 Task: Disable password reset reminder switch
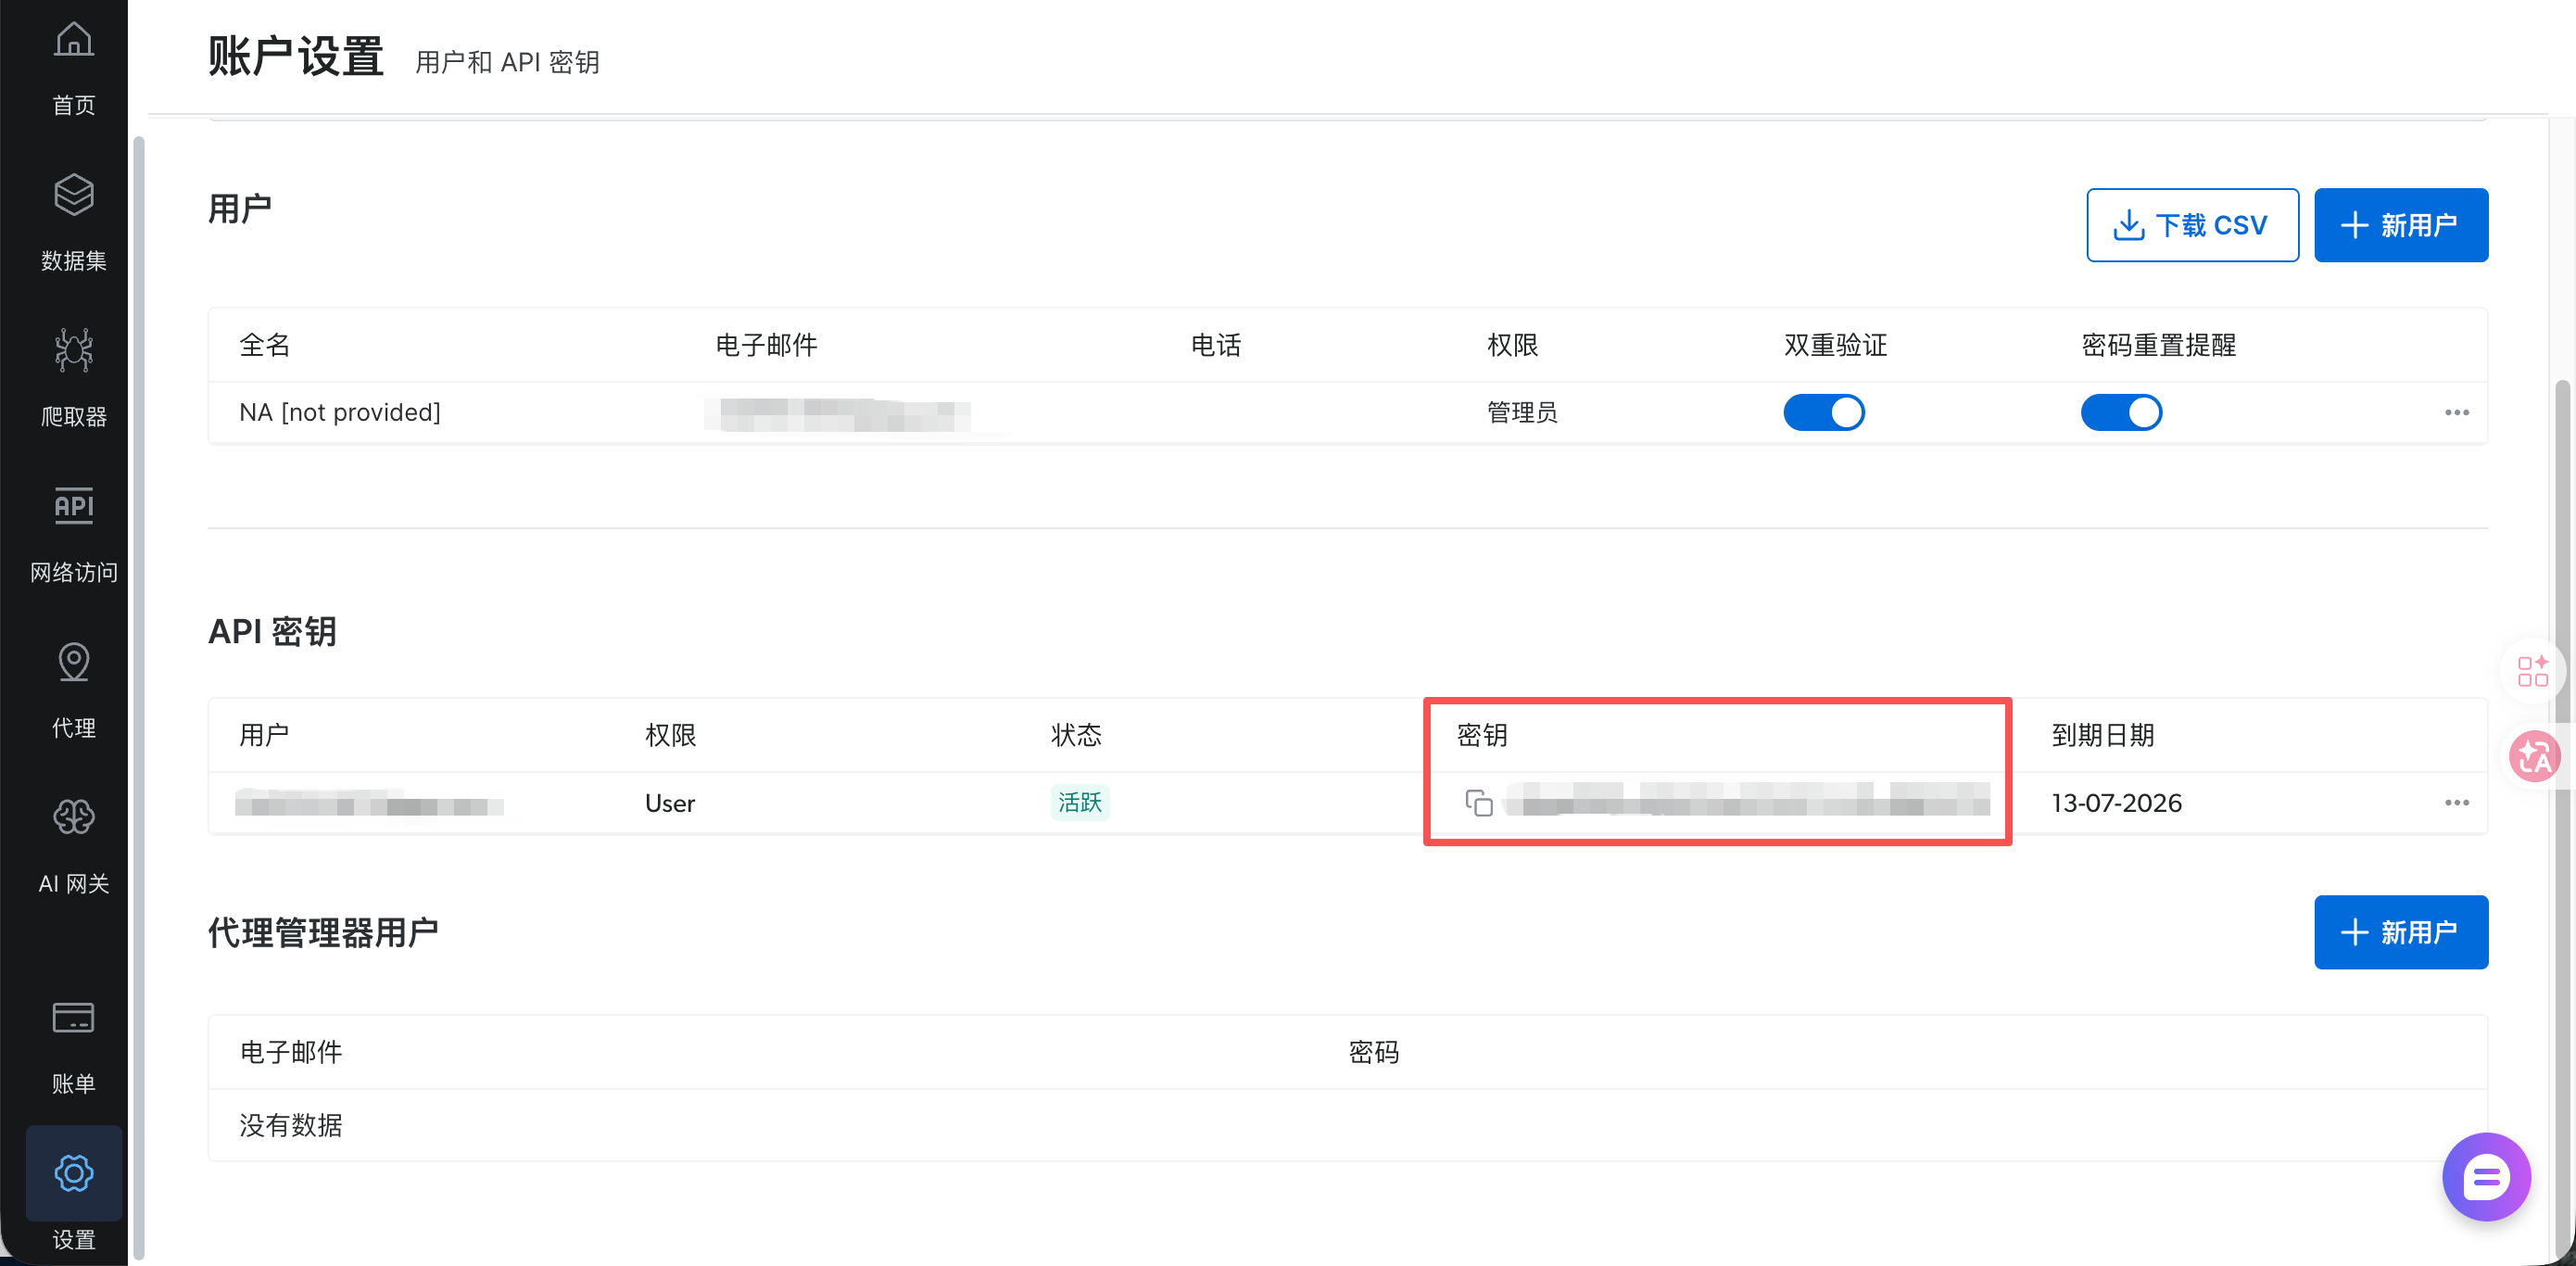click(2120, 413)
